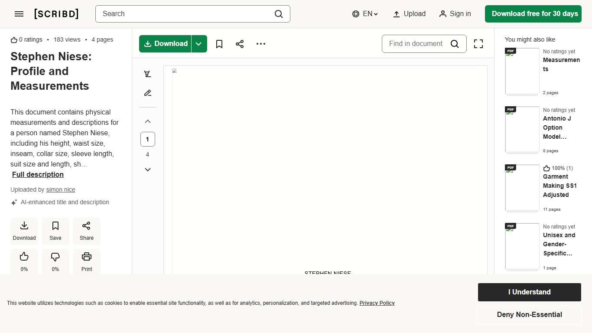Image resolution: width=592 pixels, height=333 pixels.
Task: Enter fullscreen document view
Action: pos(478,44)
